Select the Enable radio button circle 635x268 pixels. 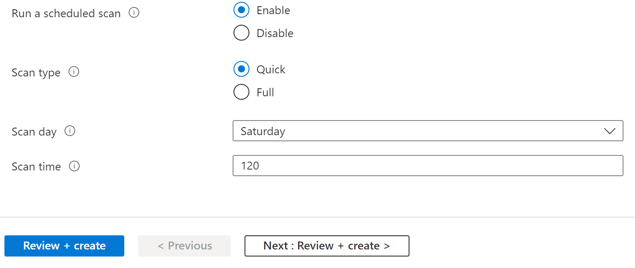(x=241, y=10)
